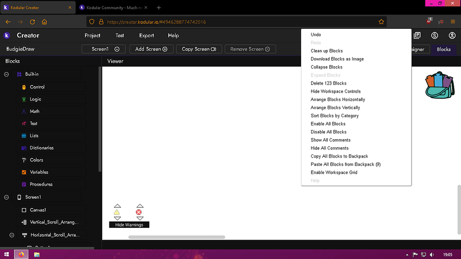
Task: Select the Math blocks drawer
Action: coord(51,111)
